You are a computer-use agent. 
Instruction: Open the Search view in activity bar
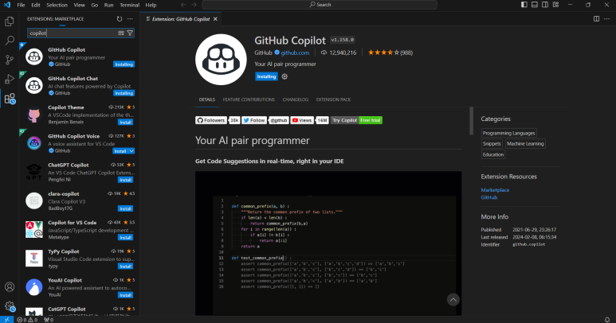(x=10, y=41)
